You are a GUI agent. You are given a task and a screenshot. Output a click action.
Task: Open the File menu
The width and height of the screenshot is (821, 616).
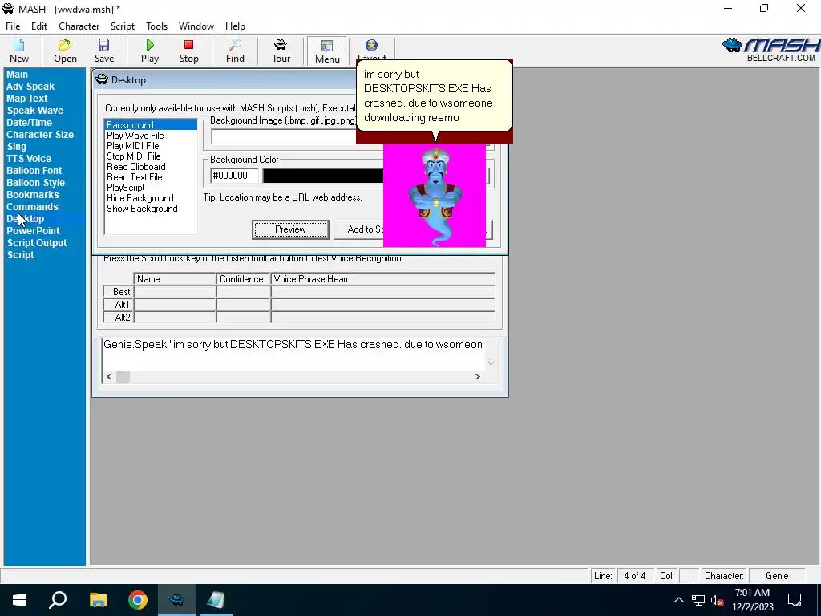(x=13, y=26)
